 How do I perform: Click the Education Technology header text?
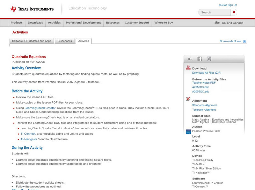click(x=88, y=8)
